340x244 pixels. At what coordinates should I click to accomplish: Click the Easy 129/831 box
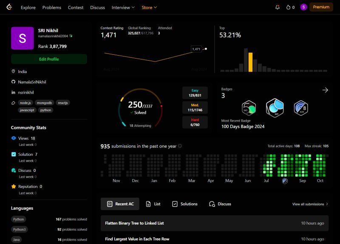coord(195,93)
